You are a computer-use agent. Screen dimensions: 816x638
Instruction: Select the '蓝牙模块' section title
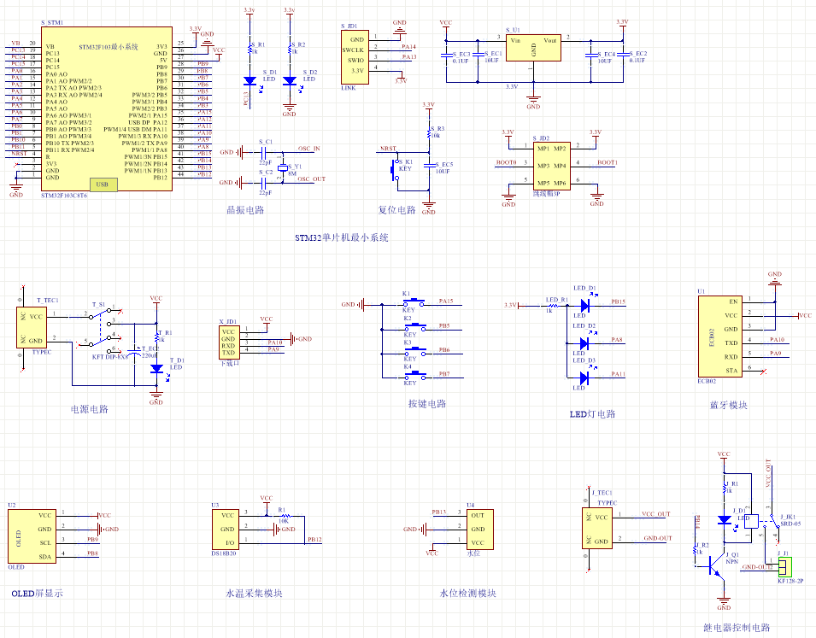[x=729, y=405]
